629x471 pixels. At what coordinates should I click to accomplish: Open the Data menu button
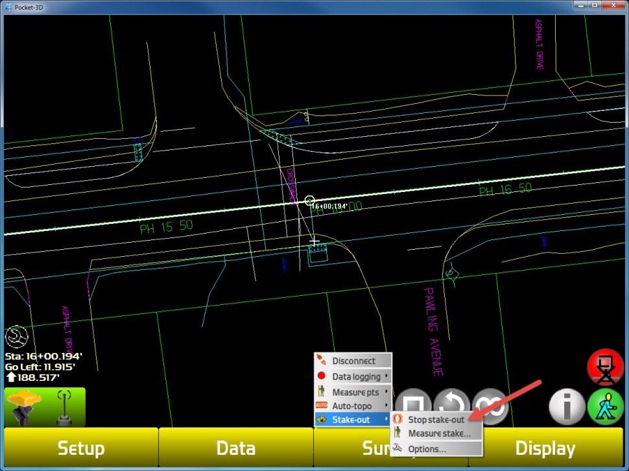(235, 448)
